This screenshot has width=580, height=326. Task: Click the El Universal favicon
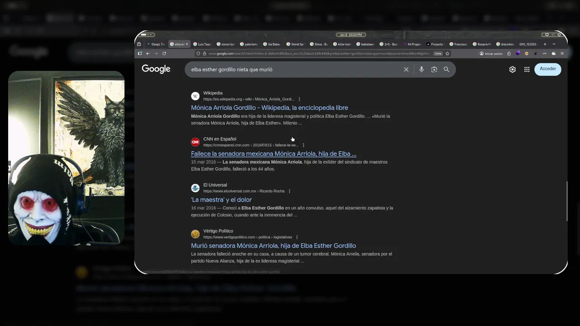click(x=195, y=188)
